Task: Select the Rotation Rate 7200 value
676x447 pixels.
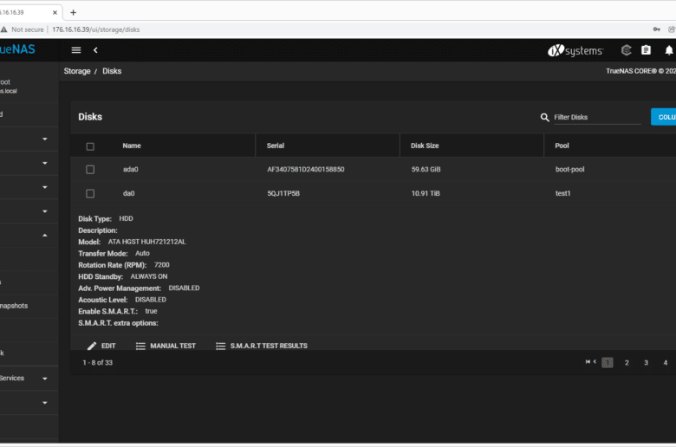Action: click(162, 265)
